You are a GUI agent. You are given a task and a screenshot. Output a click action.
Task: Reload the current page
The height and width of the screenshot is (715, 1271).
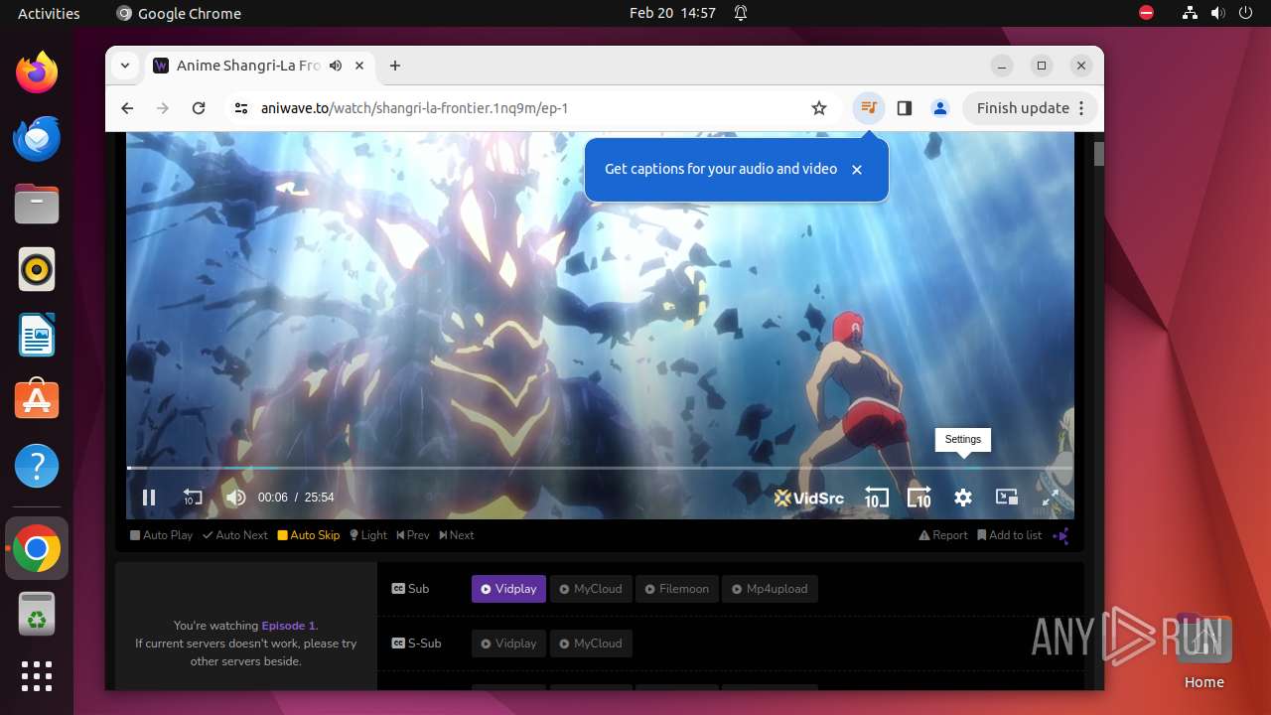coord(199,108)
